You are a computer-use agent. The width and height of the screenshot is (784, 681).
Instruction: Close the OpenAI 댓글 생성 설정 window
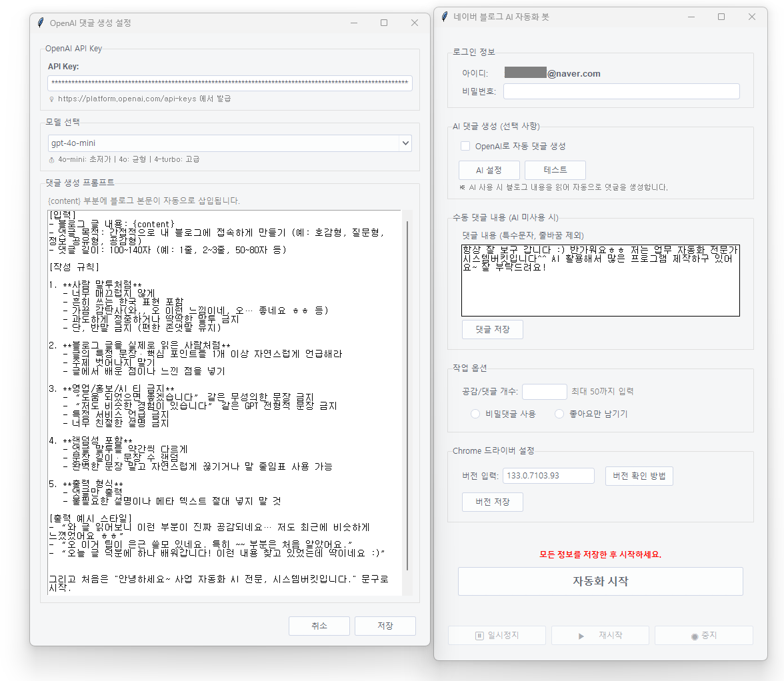point(415,23)
